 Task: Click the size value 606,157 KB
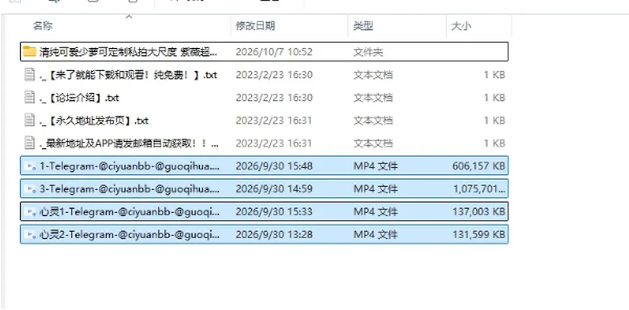pyautogui.click(x=478, y=166)
